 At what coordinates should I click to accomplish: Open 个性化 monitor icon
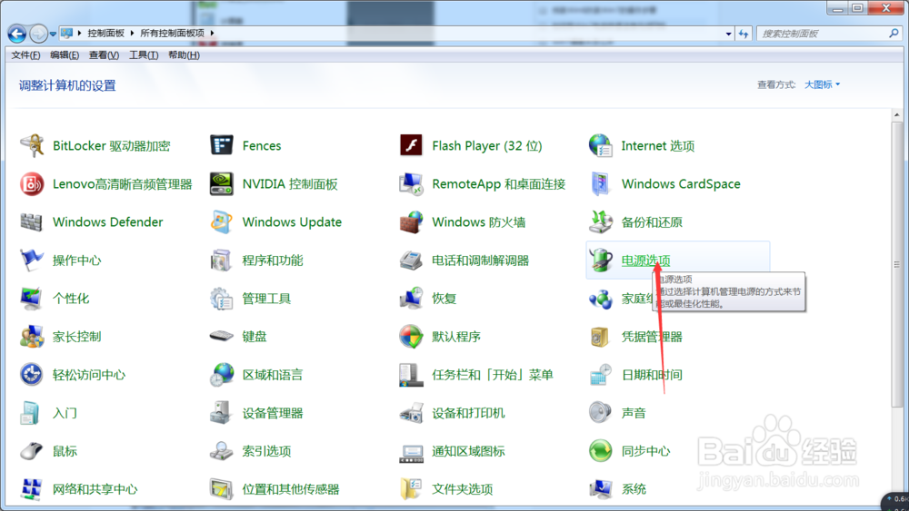pos(32,299)
